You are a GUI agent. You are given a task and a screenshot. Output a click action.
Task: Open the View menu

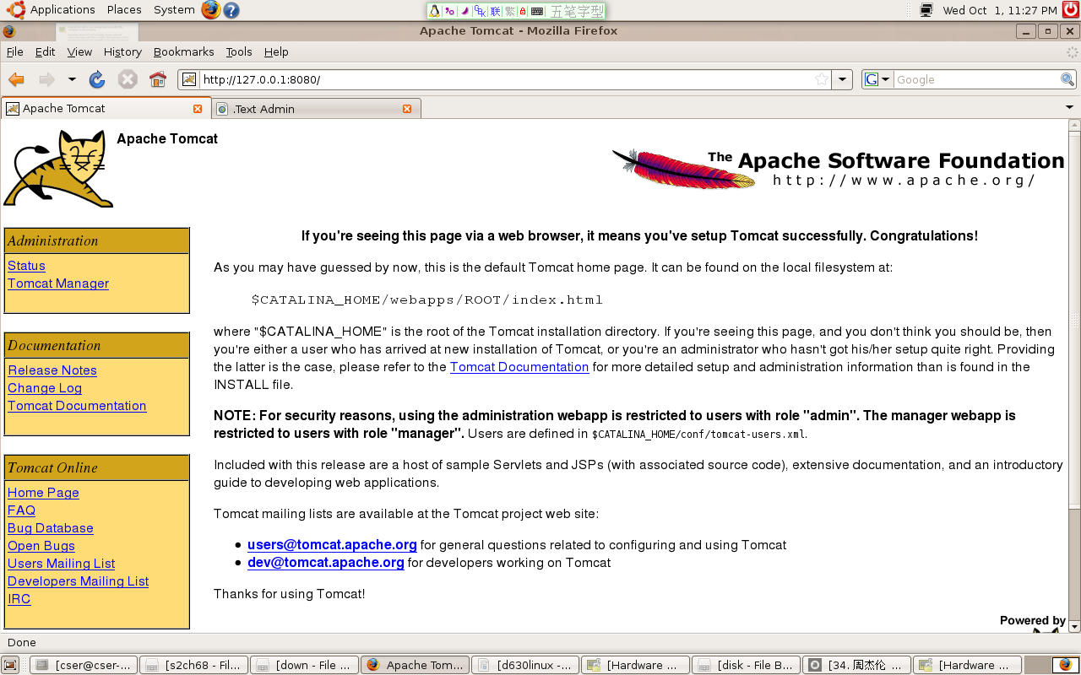79,51
